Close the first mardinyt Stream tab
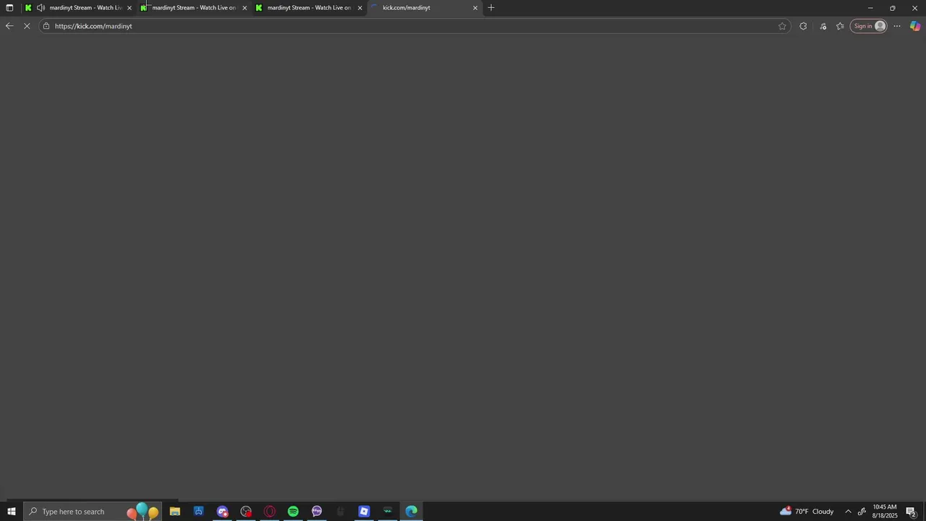The height and width of the screenshot is (521, 926). [x=129, y=8]
